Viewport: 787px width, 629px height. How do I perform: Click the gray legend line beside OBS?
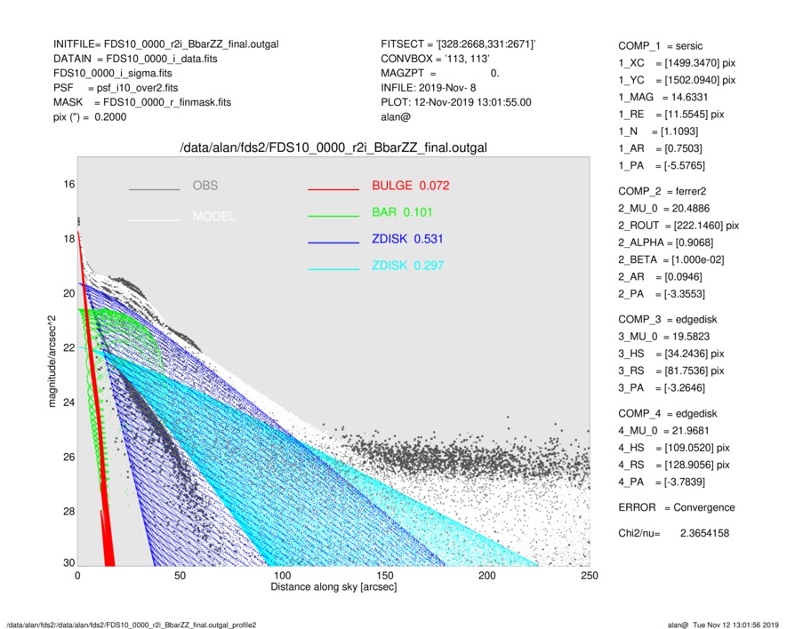coord(154,189)
